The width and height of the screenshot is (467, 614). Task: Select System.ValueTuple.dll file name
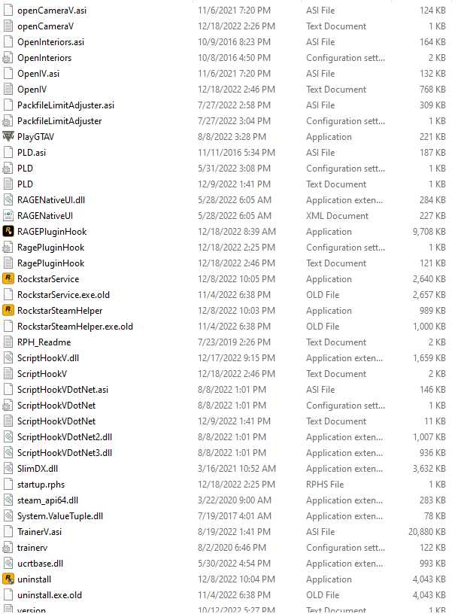60,516
